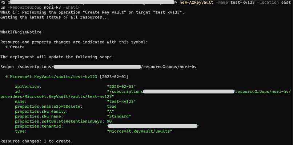Click the Getting the latest status line
The image size is (293, 145).
coord(55,17)
